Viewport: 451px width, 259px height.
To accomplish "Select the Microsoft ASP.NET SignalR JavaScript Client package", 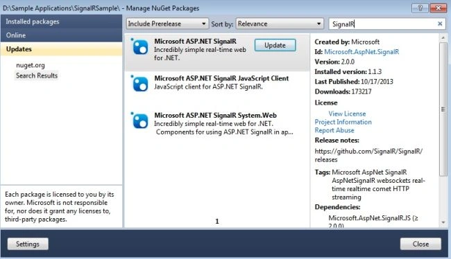I will 217,89.
